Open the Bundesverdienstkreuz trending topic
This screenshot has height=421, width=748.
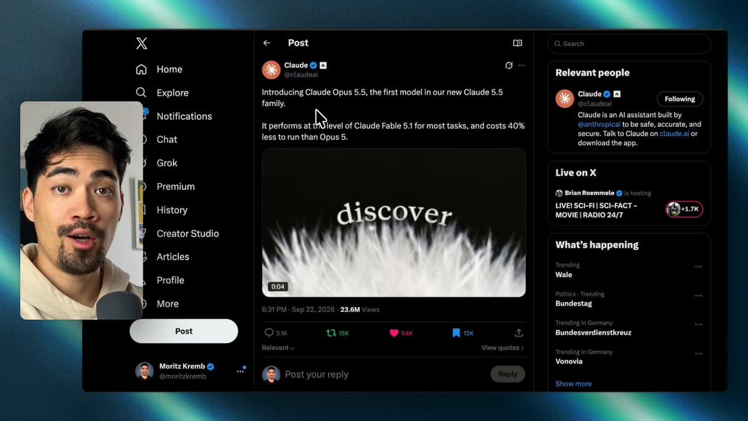click(593, 332)
